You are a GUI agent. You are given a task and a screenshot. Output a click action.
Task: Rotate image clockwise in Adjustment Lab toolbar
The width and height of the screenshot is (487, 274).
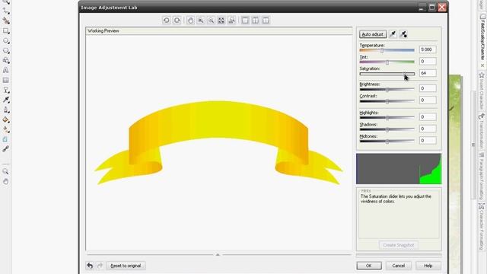coord(177,21)
